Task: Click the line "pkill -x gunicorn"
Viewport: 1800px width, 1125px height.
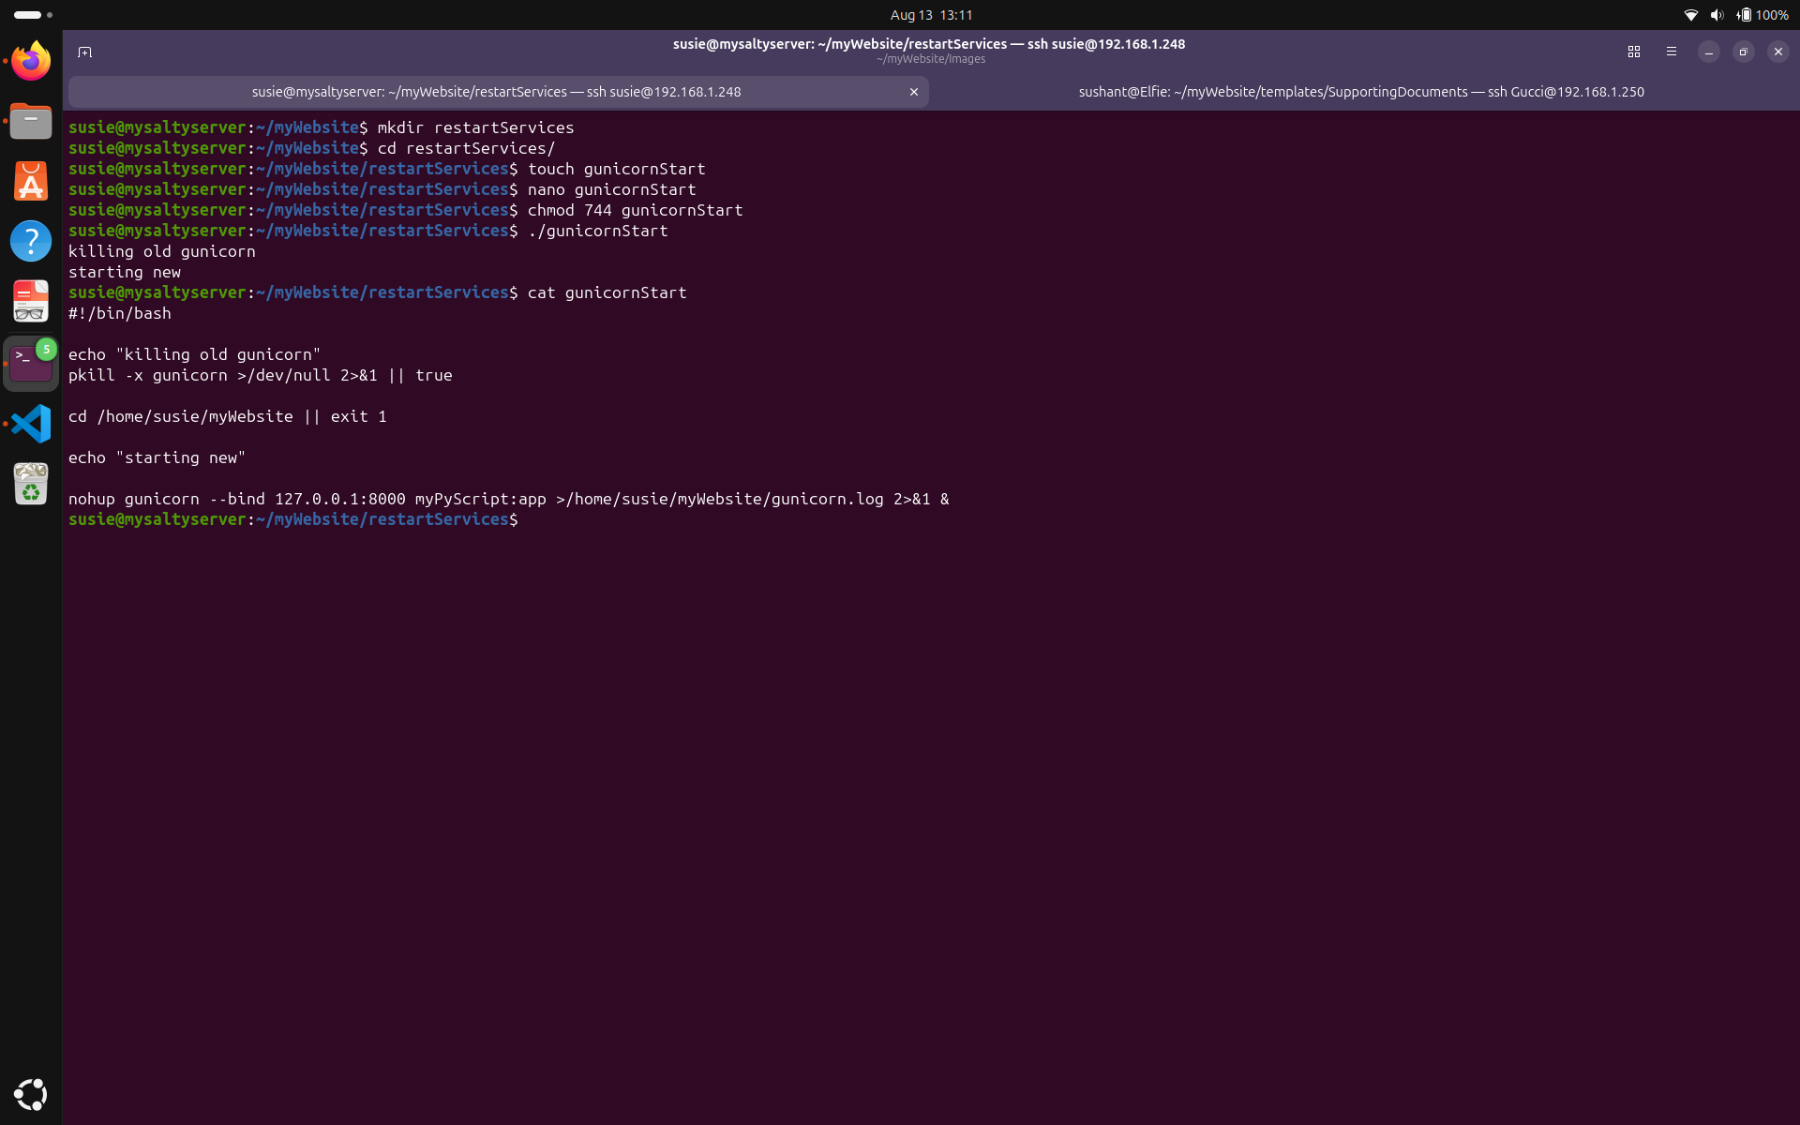Action: click(261, 376)
